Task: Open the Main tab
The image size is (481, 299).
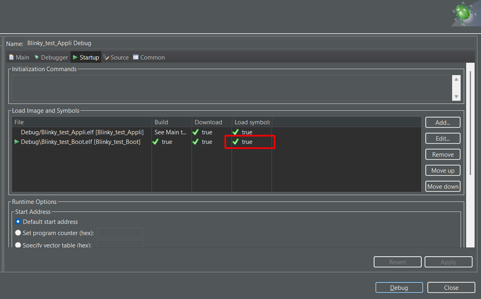Action: (19, 57)
